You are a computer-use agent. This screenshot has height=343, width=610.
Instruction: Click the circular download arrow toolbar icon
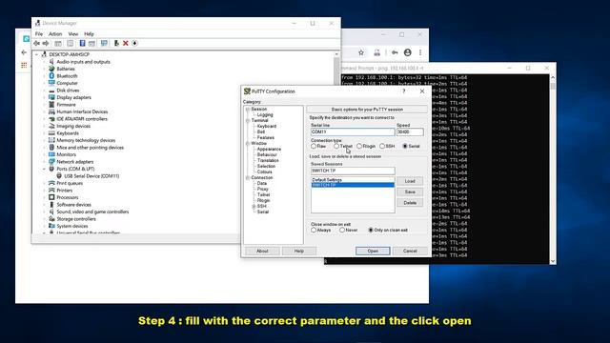[x=134, y=43]
